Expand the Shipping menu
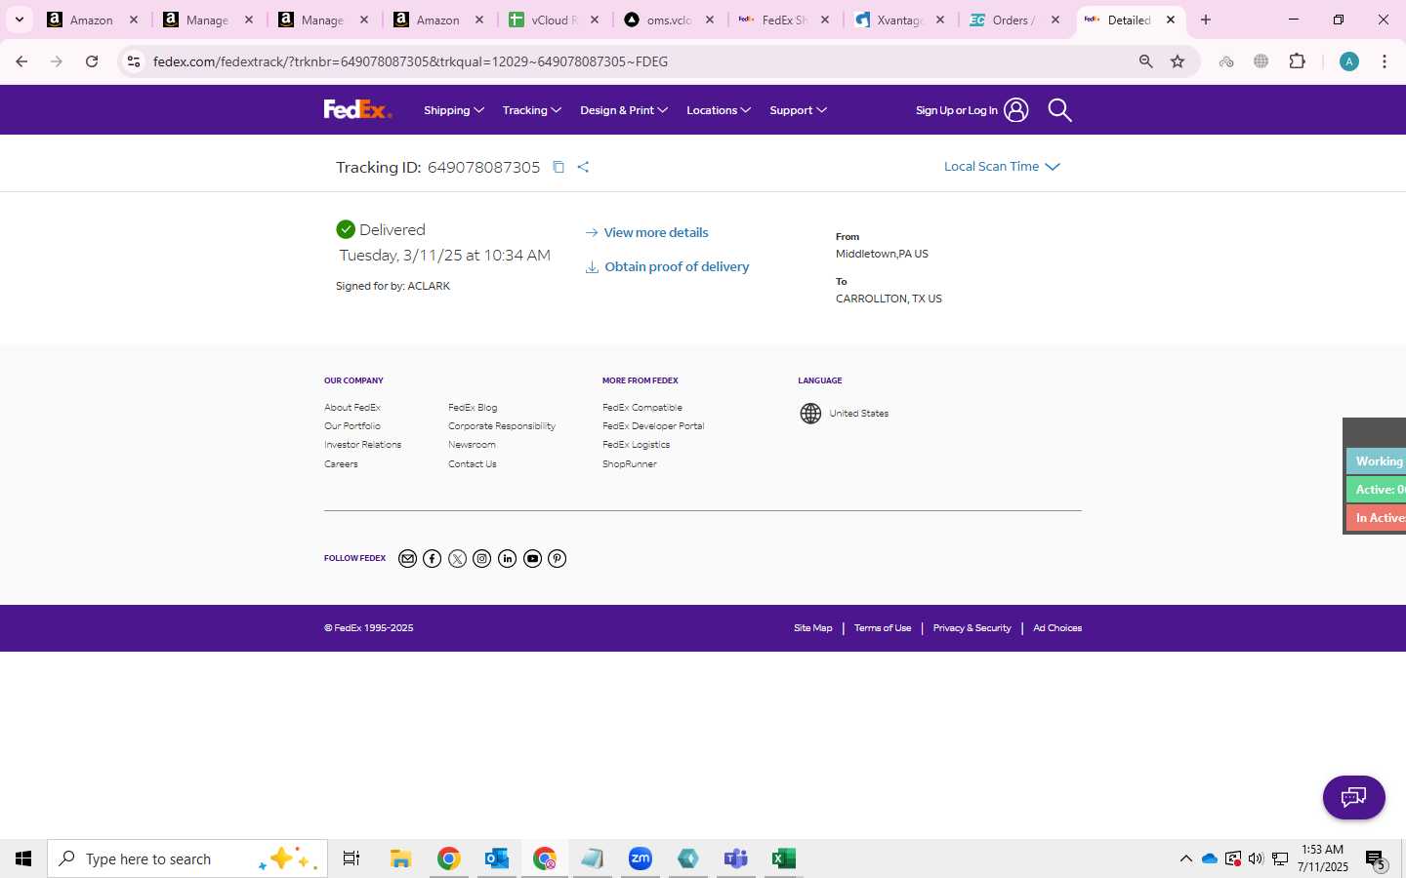Image resolution: width=1406 pixels, height=878 pixels. (454, 110)
